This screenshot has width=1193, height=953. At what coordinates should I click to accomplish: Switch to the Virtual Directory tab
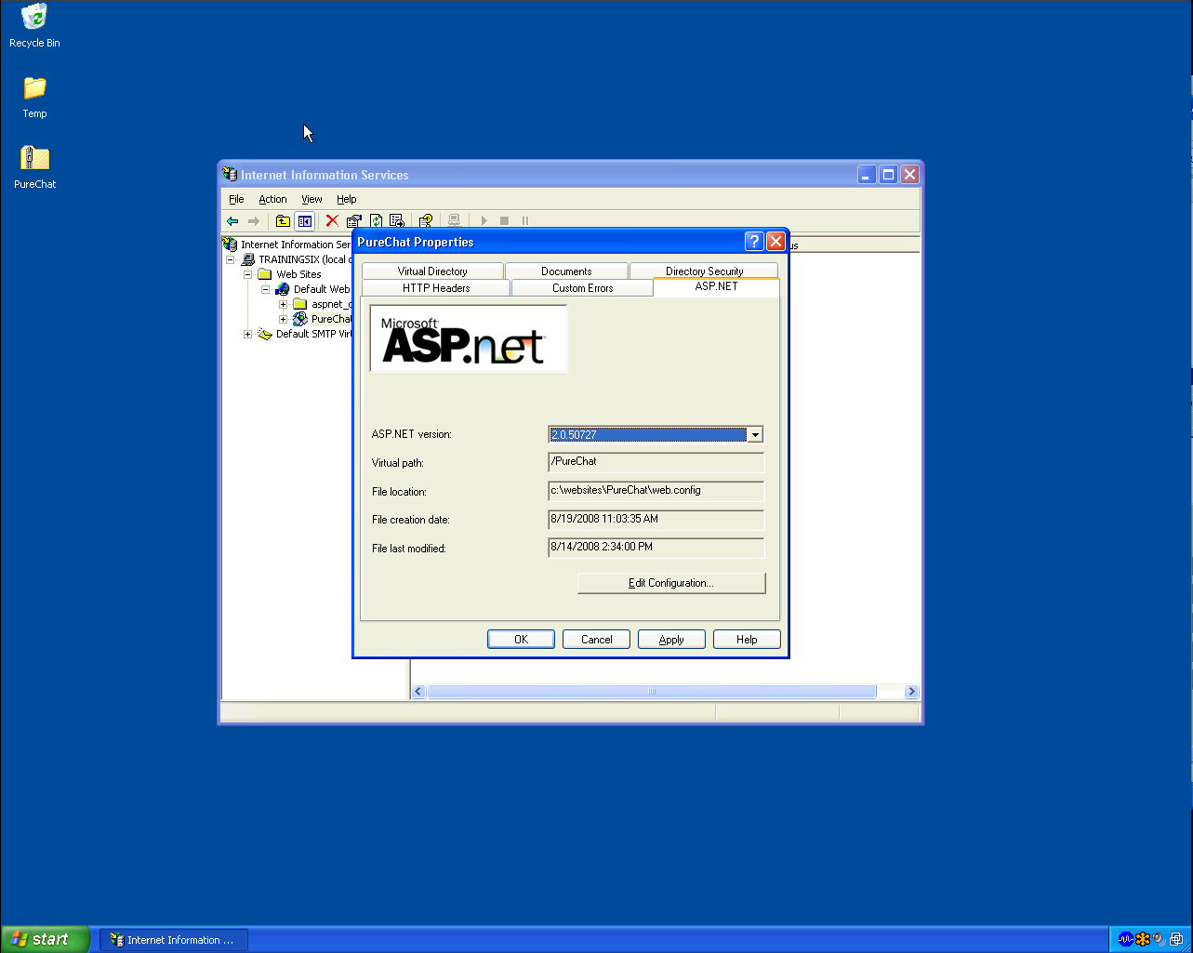click(432, 271)
